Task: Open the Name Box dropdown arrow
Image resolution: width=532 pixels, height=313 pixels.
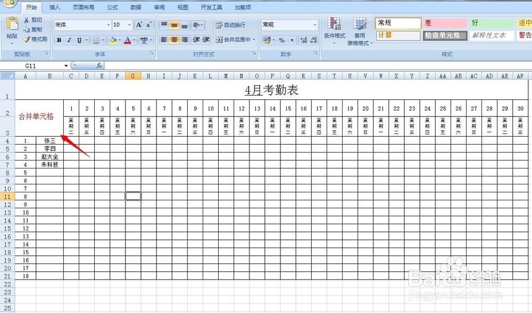Action: [x=66, y=66]
